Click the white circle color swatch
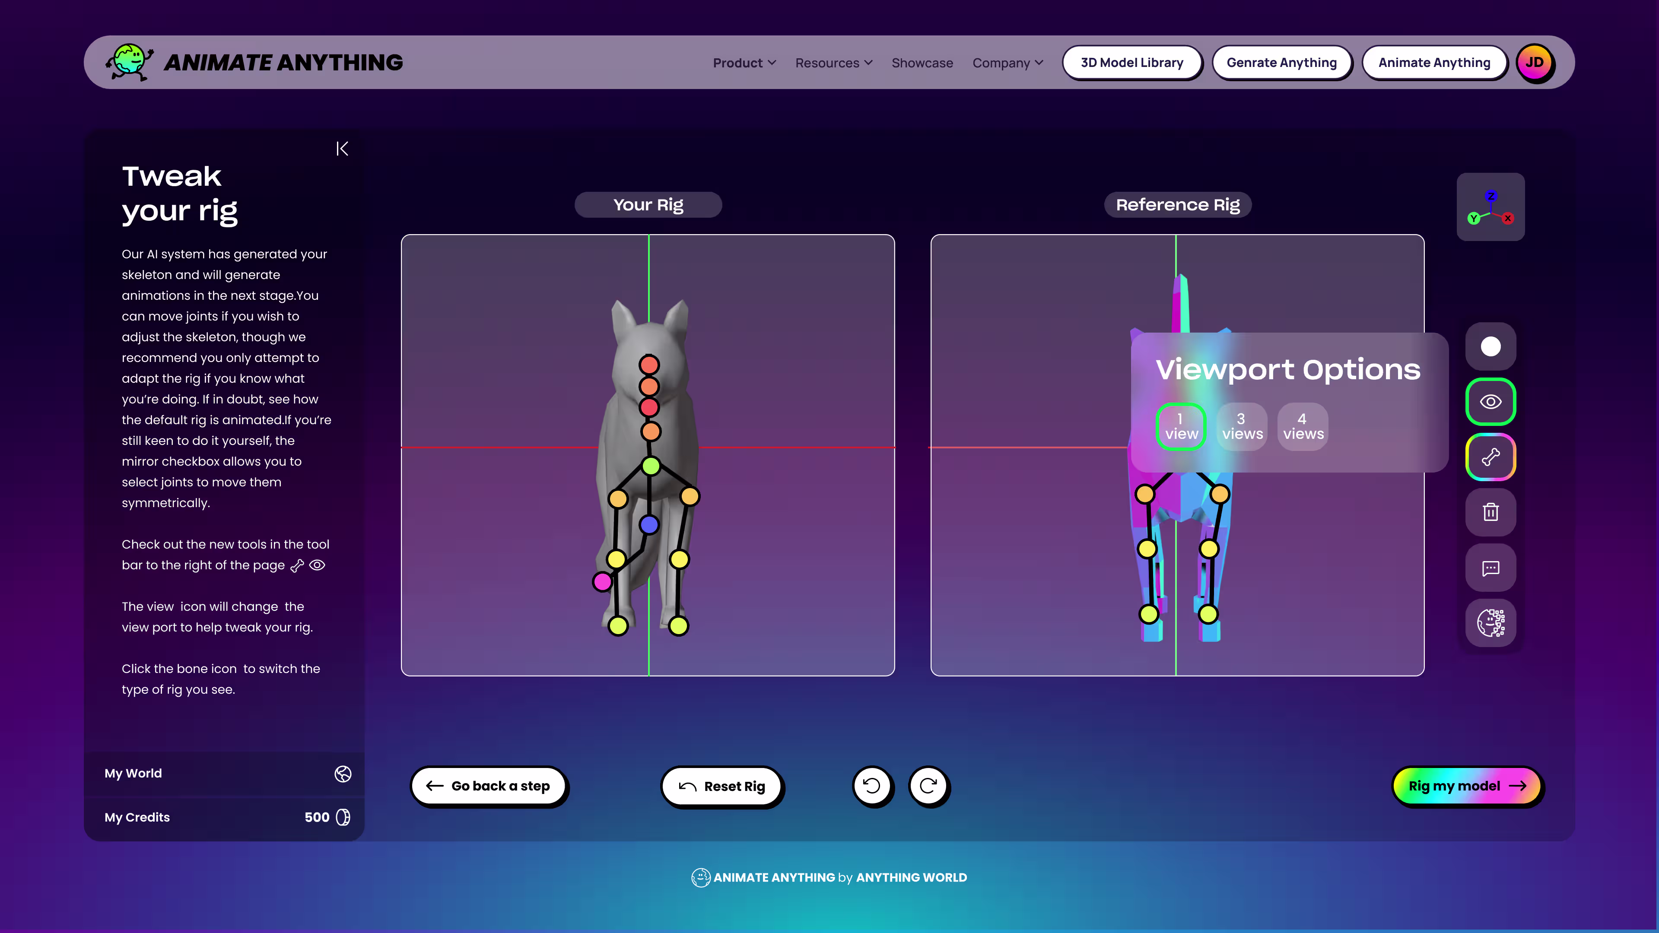Image resolution: width=1659 pixels, height=933 pixels. 1490,346
